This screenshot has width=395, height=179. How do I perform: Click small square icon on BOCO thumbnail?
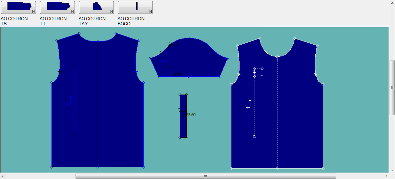point(150,11)
